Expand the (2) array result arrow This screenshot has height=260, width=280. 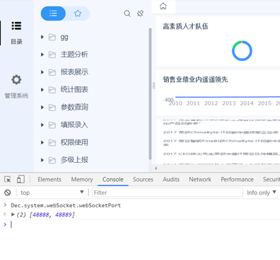click(13, 214)
